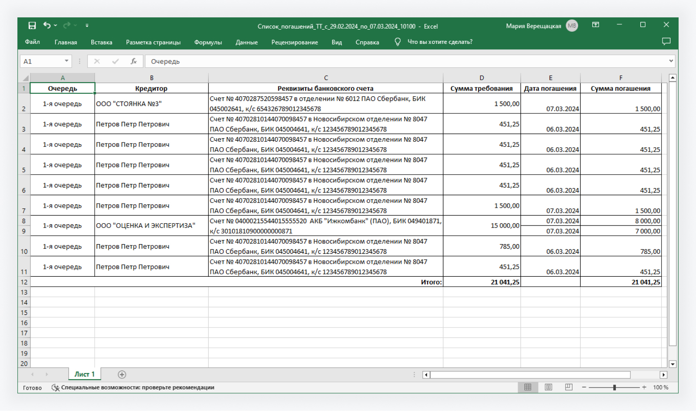Click the Enter checkmark formula bar icon

115,61
